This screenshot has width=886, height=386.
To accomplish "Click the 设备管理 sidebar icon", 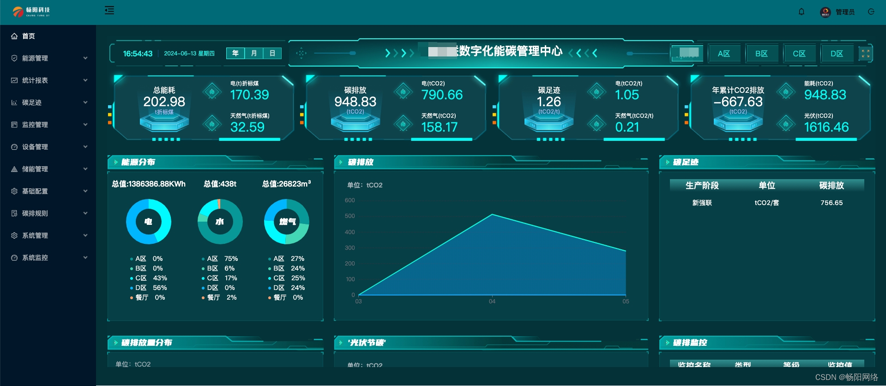I will coord(14,147).
